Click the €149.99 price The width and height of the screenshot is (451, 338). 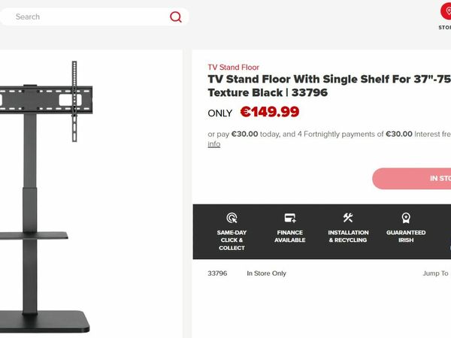tap(269, 113)
